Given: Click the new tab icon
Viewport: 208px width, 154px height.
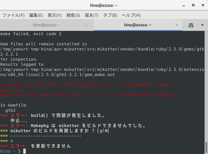Looking at the screenshot, I should coord(191,25).
